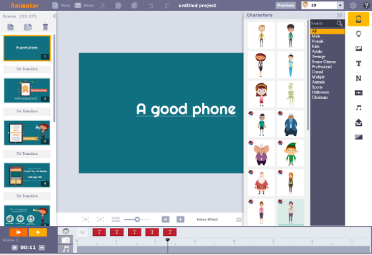Collapse the Scene panel arrow
The image size is (372, 255).
point(54,16)
